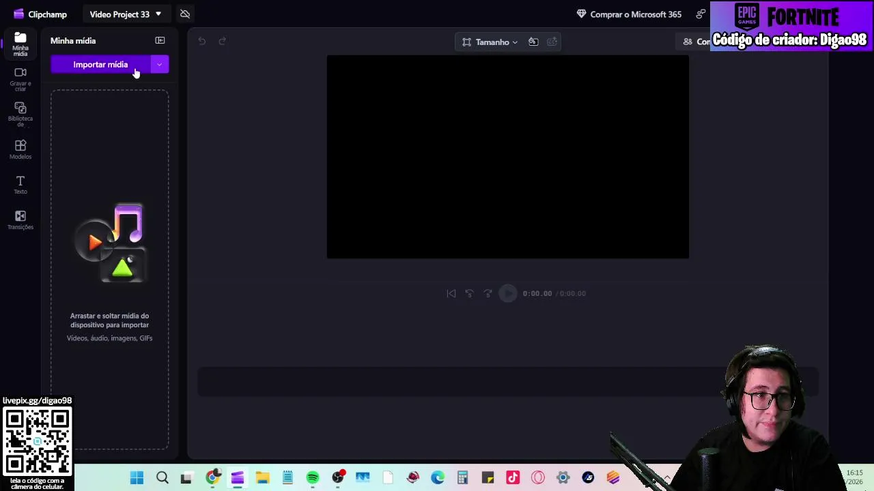Open the Video Project 33 title dropdown
Screen dimensions: 874x491
pyautogui.click(x=126, y=14)
